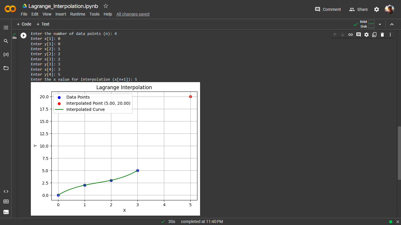Open the Files sidebar panel
This screenshot has width=401, height=225.
(x=6, y=68)
